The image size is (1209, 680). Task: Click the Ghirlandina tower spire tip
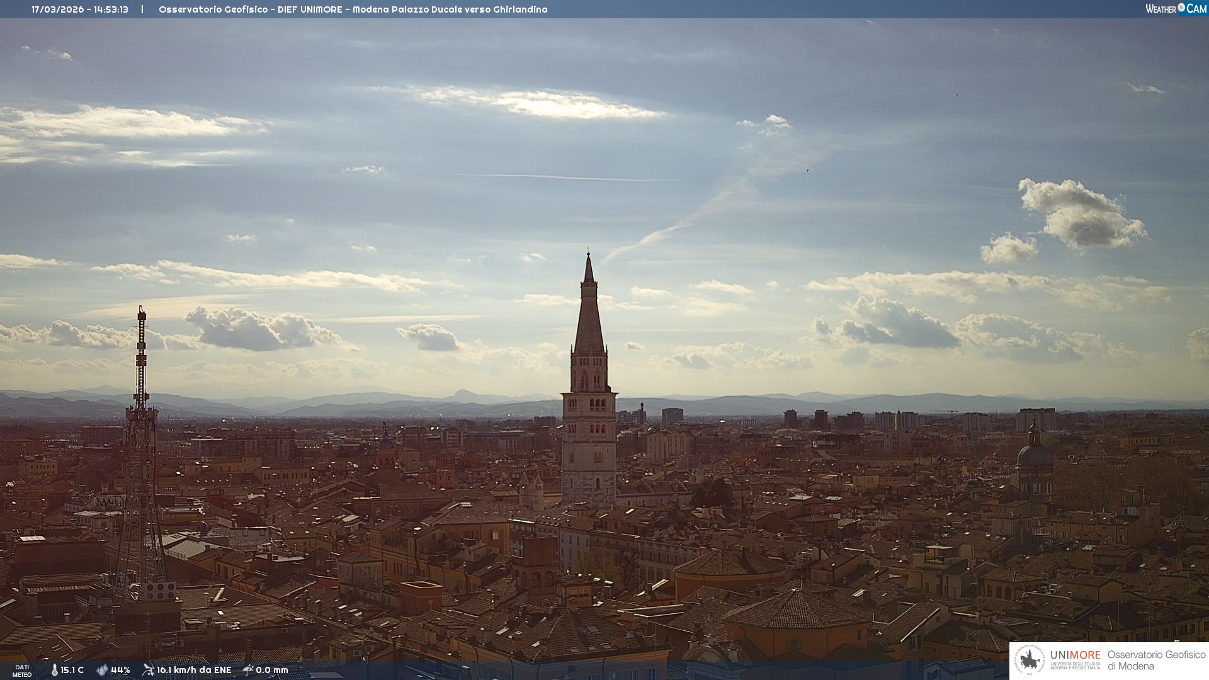tap(589, 257)
